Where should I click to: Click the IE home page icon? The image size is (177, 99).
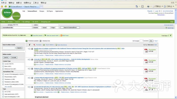[x=137, y=6]
